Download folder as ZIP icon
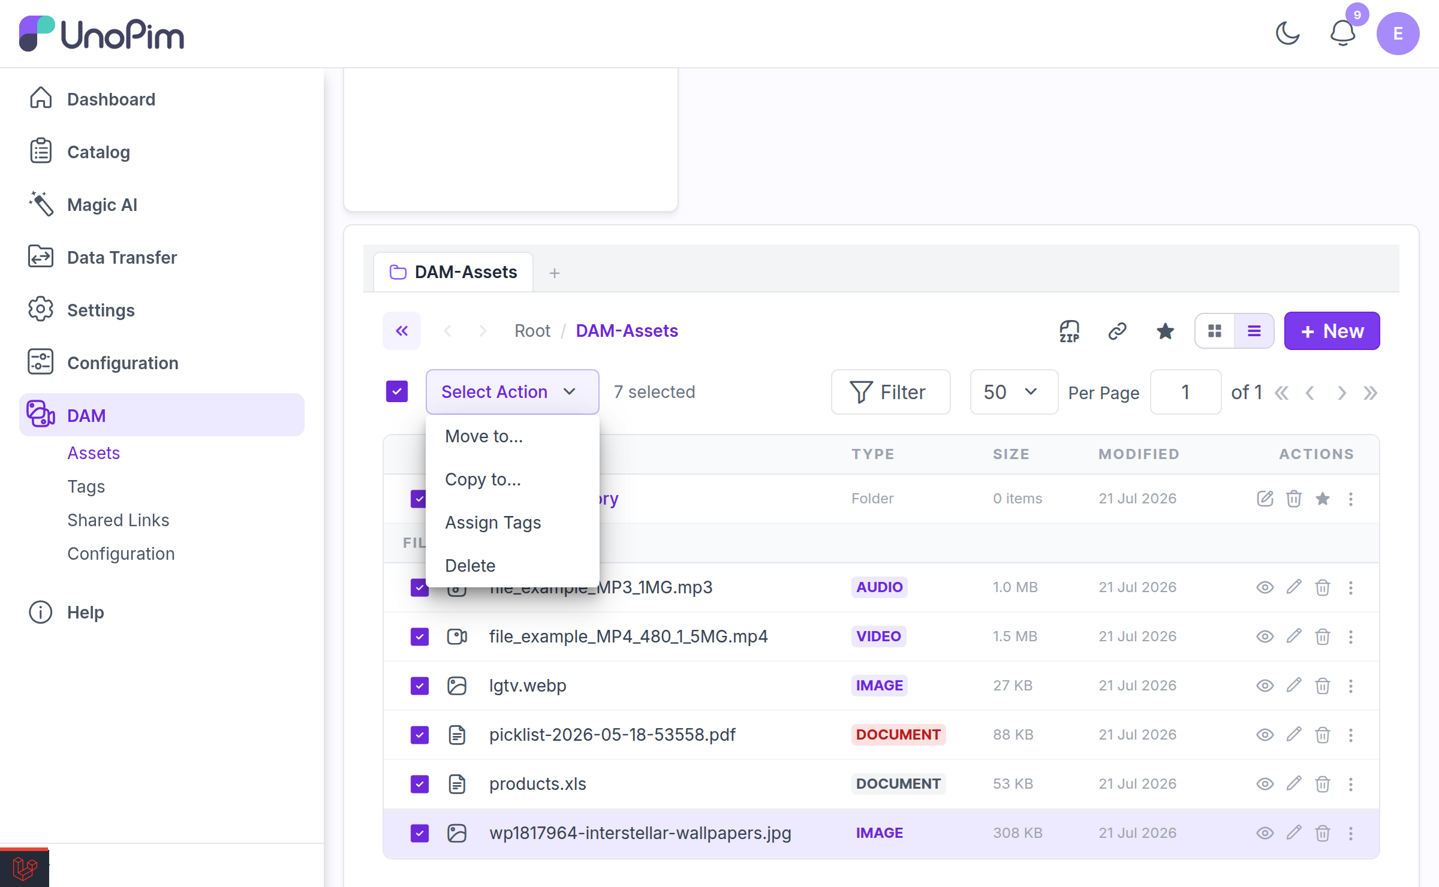The image size is (1439, 887). pos(1069,331)
